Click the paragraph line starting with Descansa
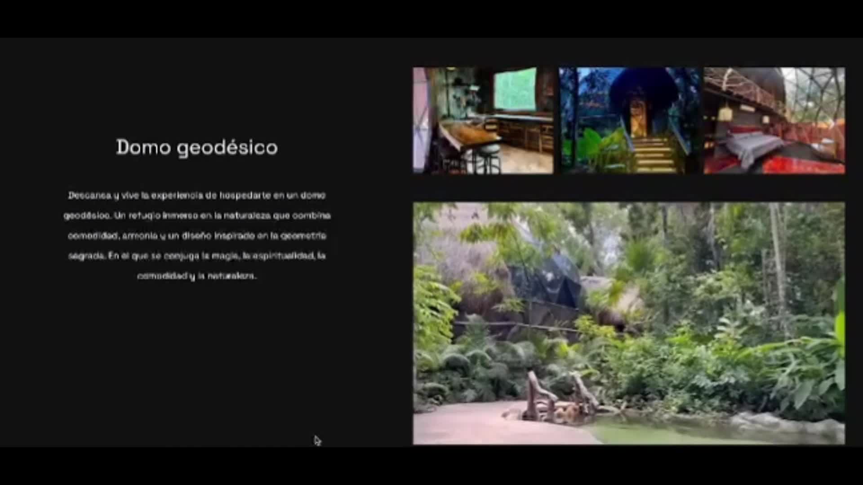Image resolution: width=863 pixels, height=485 pixels. [x=197, y=195]
